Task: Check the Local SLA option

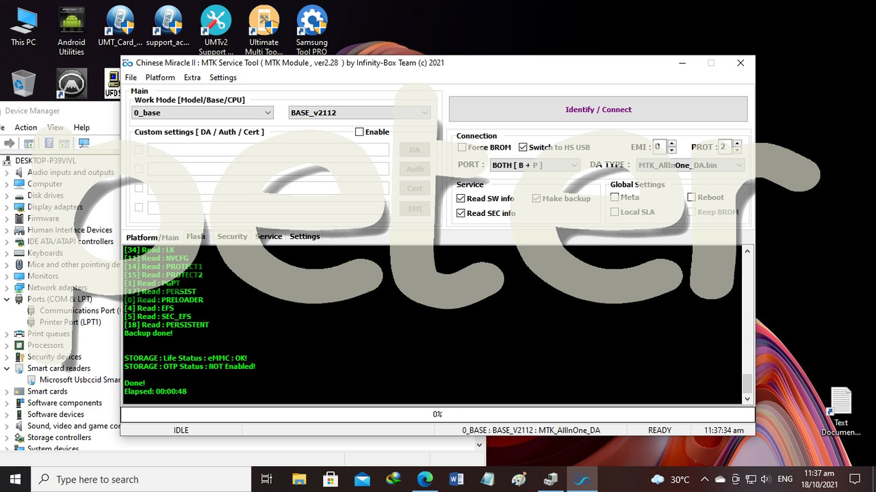Action: (x=615, y=212)
